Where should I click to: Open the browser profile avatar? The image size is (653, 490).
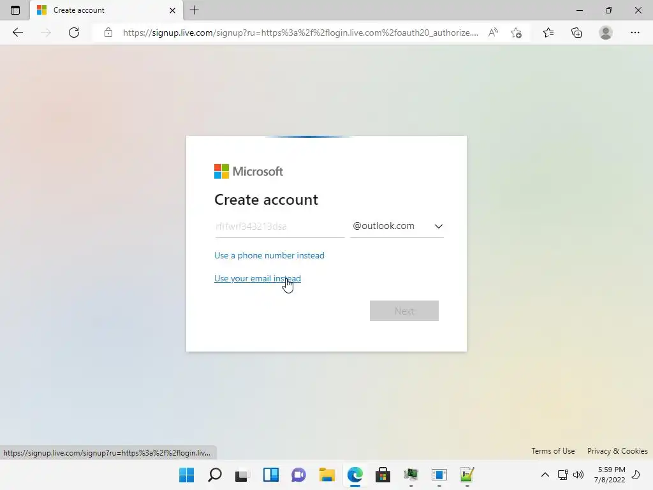[606, 33]
